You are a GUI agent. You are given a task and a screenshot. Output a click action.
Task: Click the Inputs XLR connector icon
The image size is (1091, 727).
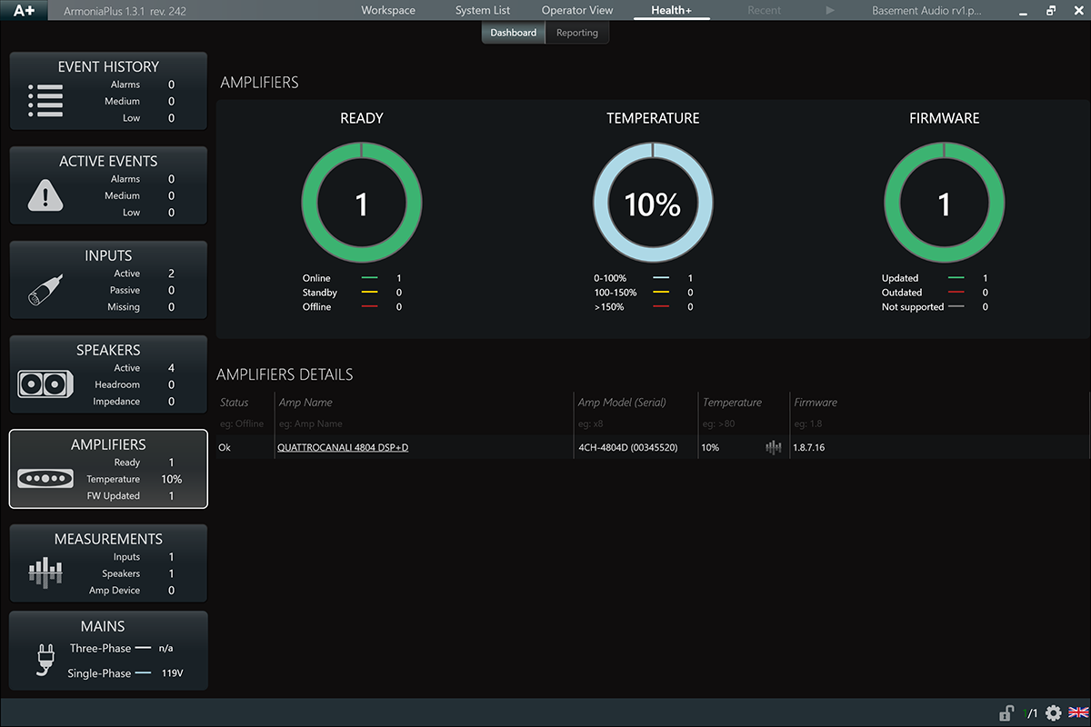click(x=45, y=290)
